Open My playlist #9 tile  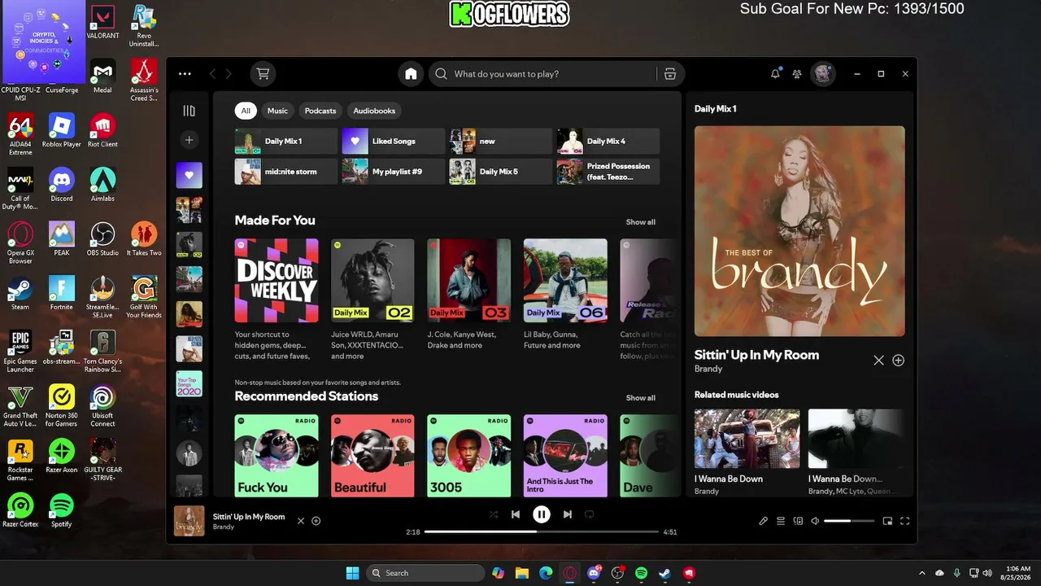point(394,171)
